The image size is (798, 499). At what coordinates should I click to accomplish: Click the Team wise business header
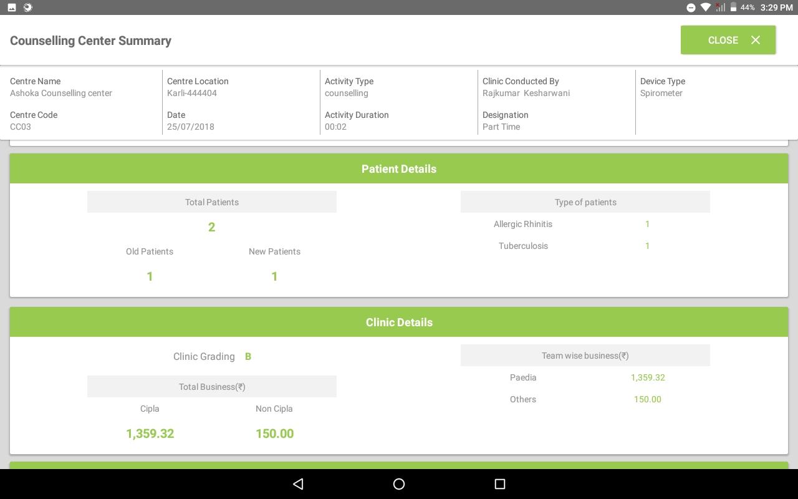[585, 356]
